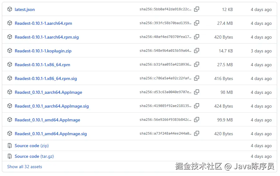280x176 pixels.
Task: Click the 98 MB file size value
Action: tap(227, 92)
